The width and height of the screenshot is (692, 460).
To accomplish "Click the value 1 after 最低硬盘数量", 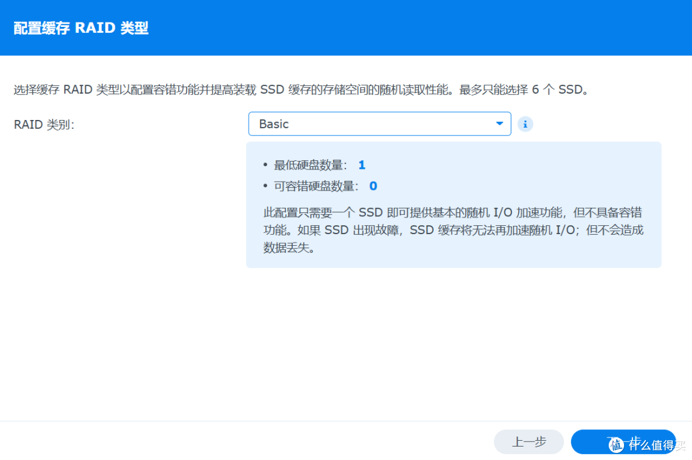I will point(361,165).
